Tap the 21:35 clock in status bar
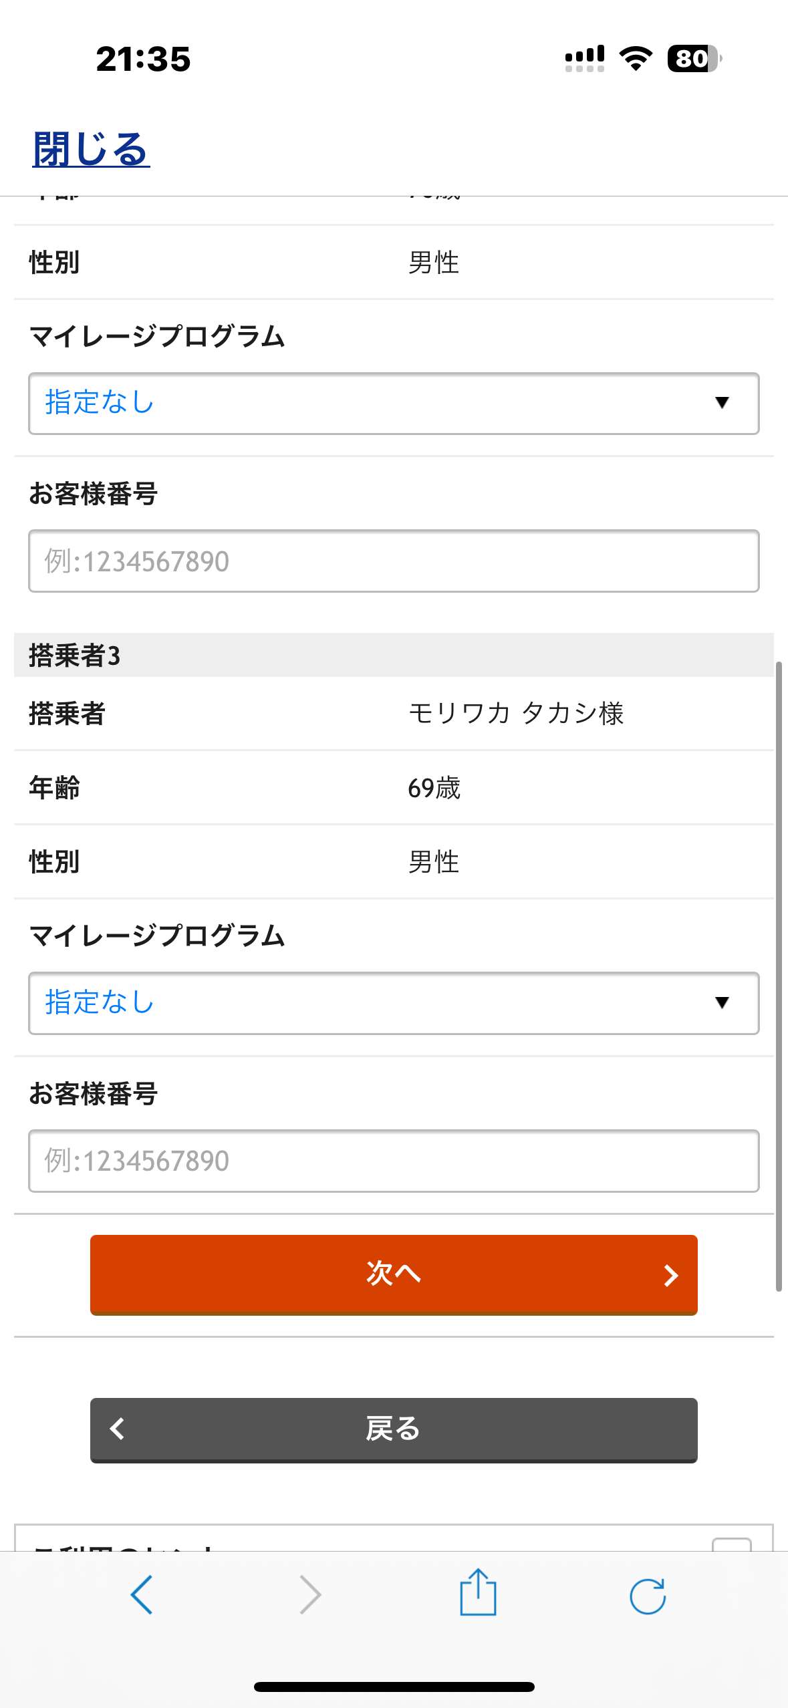This screenshot has width=788, height=1708. (x=143, y=59)
